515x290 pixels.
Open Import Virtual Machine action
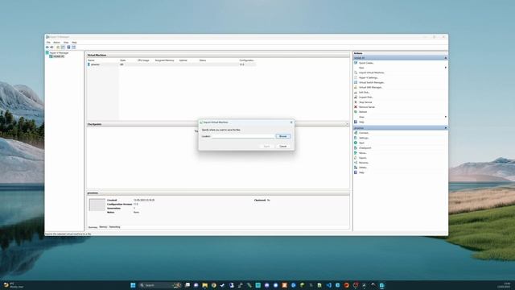tap(372, 72)
